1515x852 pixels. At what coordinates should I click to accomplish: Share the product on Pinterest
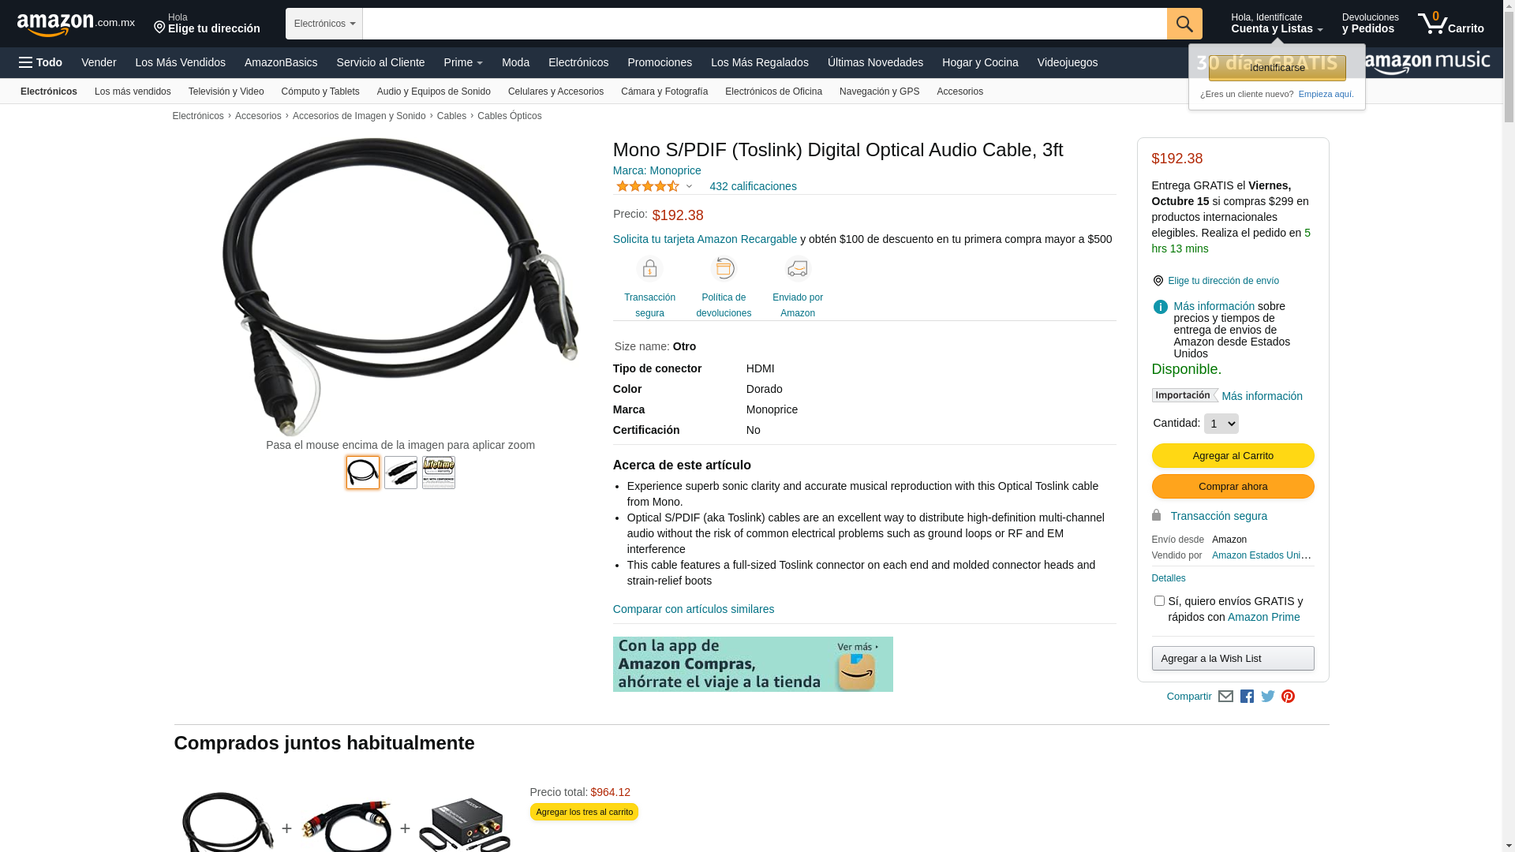(1288, 697)
